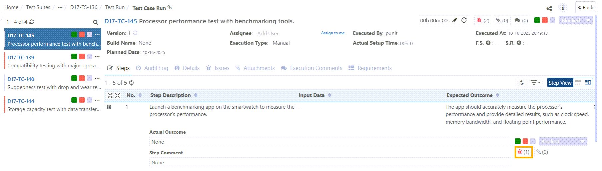Sort by Step Description column
602x171 pixels.
point(196,95)
